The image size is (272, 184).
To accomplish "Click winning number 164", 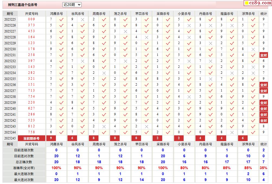I will pos(31,37).
